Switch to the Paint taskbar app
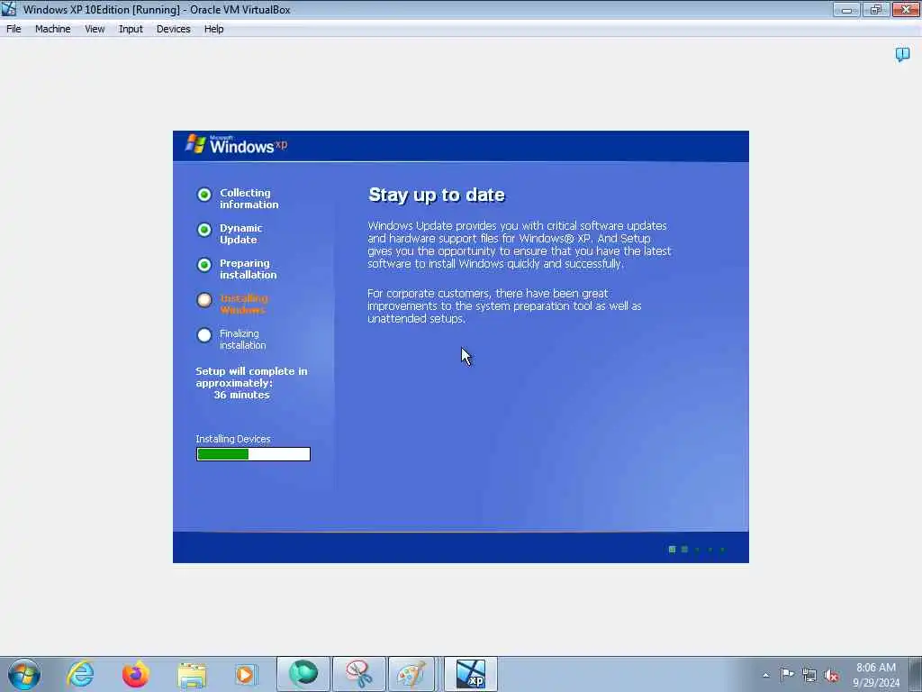Screen dimensions: 922x692 point(411,674)
